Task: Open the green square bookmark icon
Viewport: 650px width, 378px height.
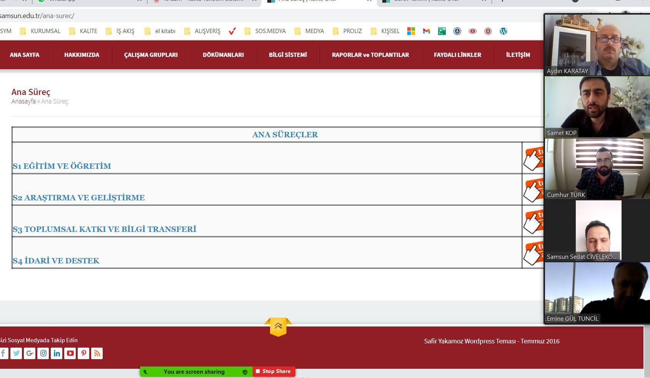Action: (x=442, y=31)
